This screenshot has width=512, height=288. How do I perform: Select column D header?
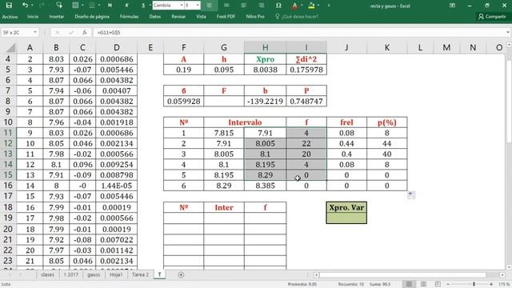coord(116,47)
